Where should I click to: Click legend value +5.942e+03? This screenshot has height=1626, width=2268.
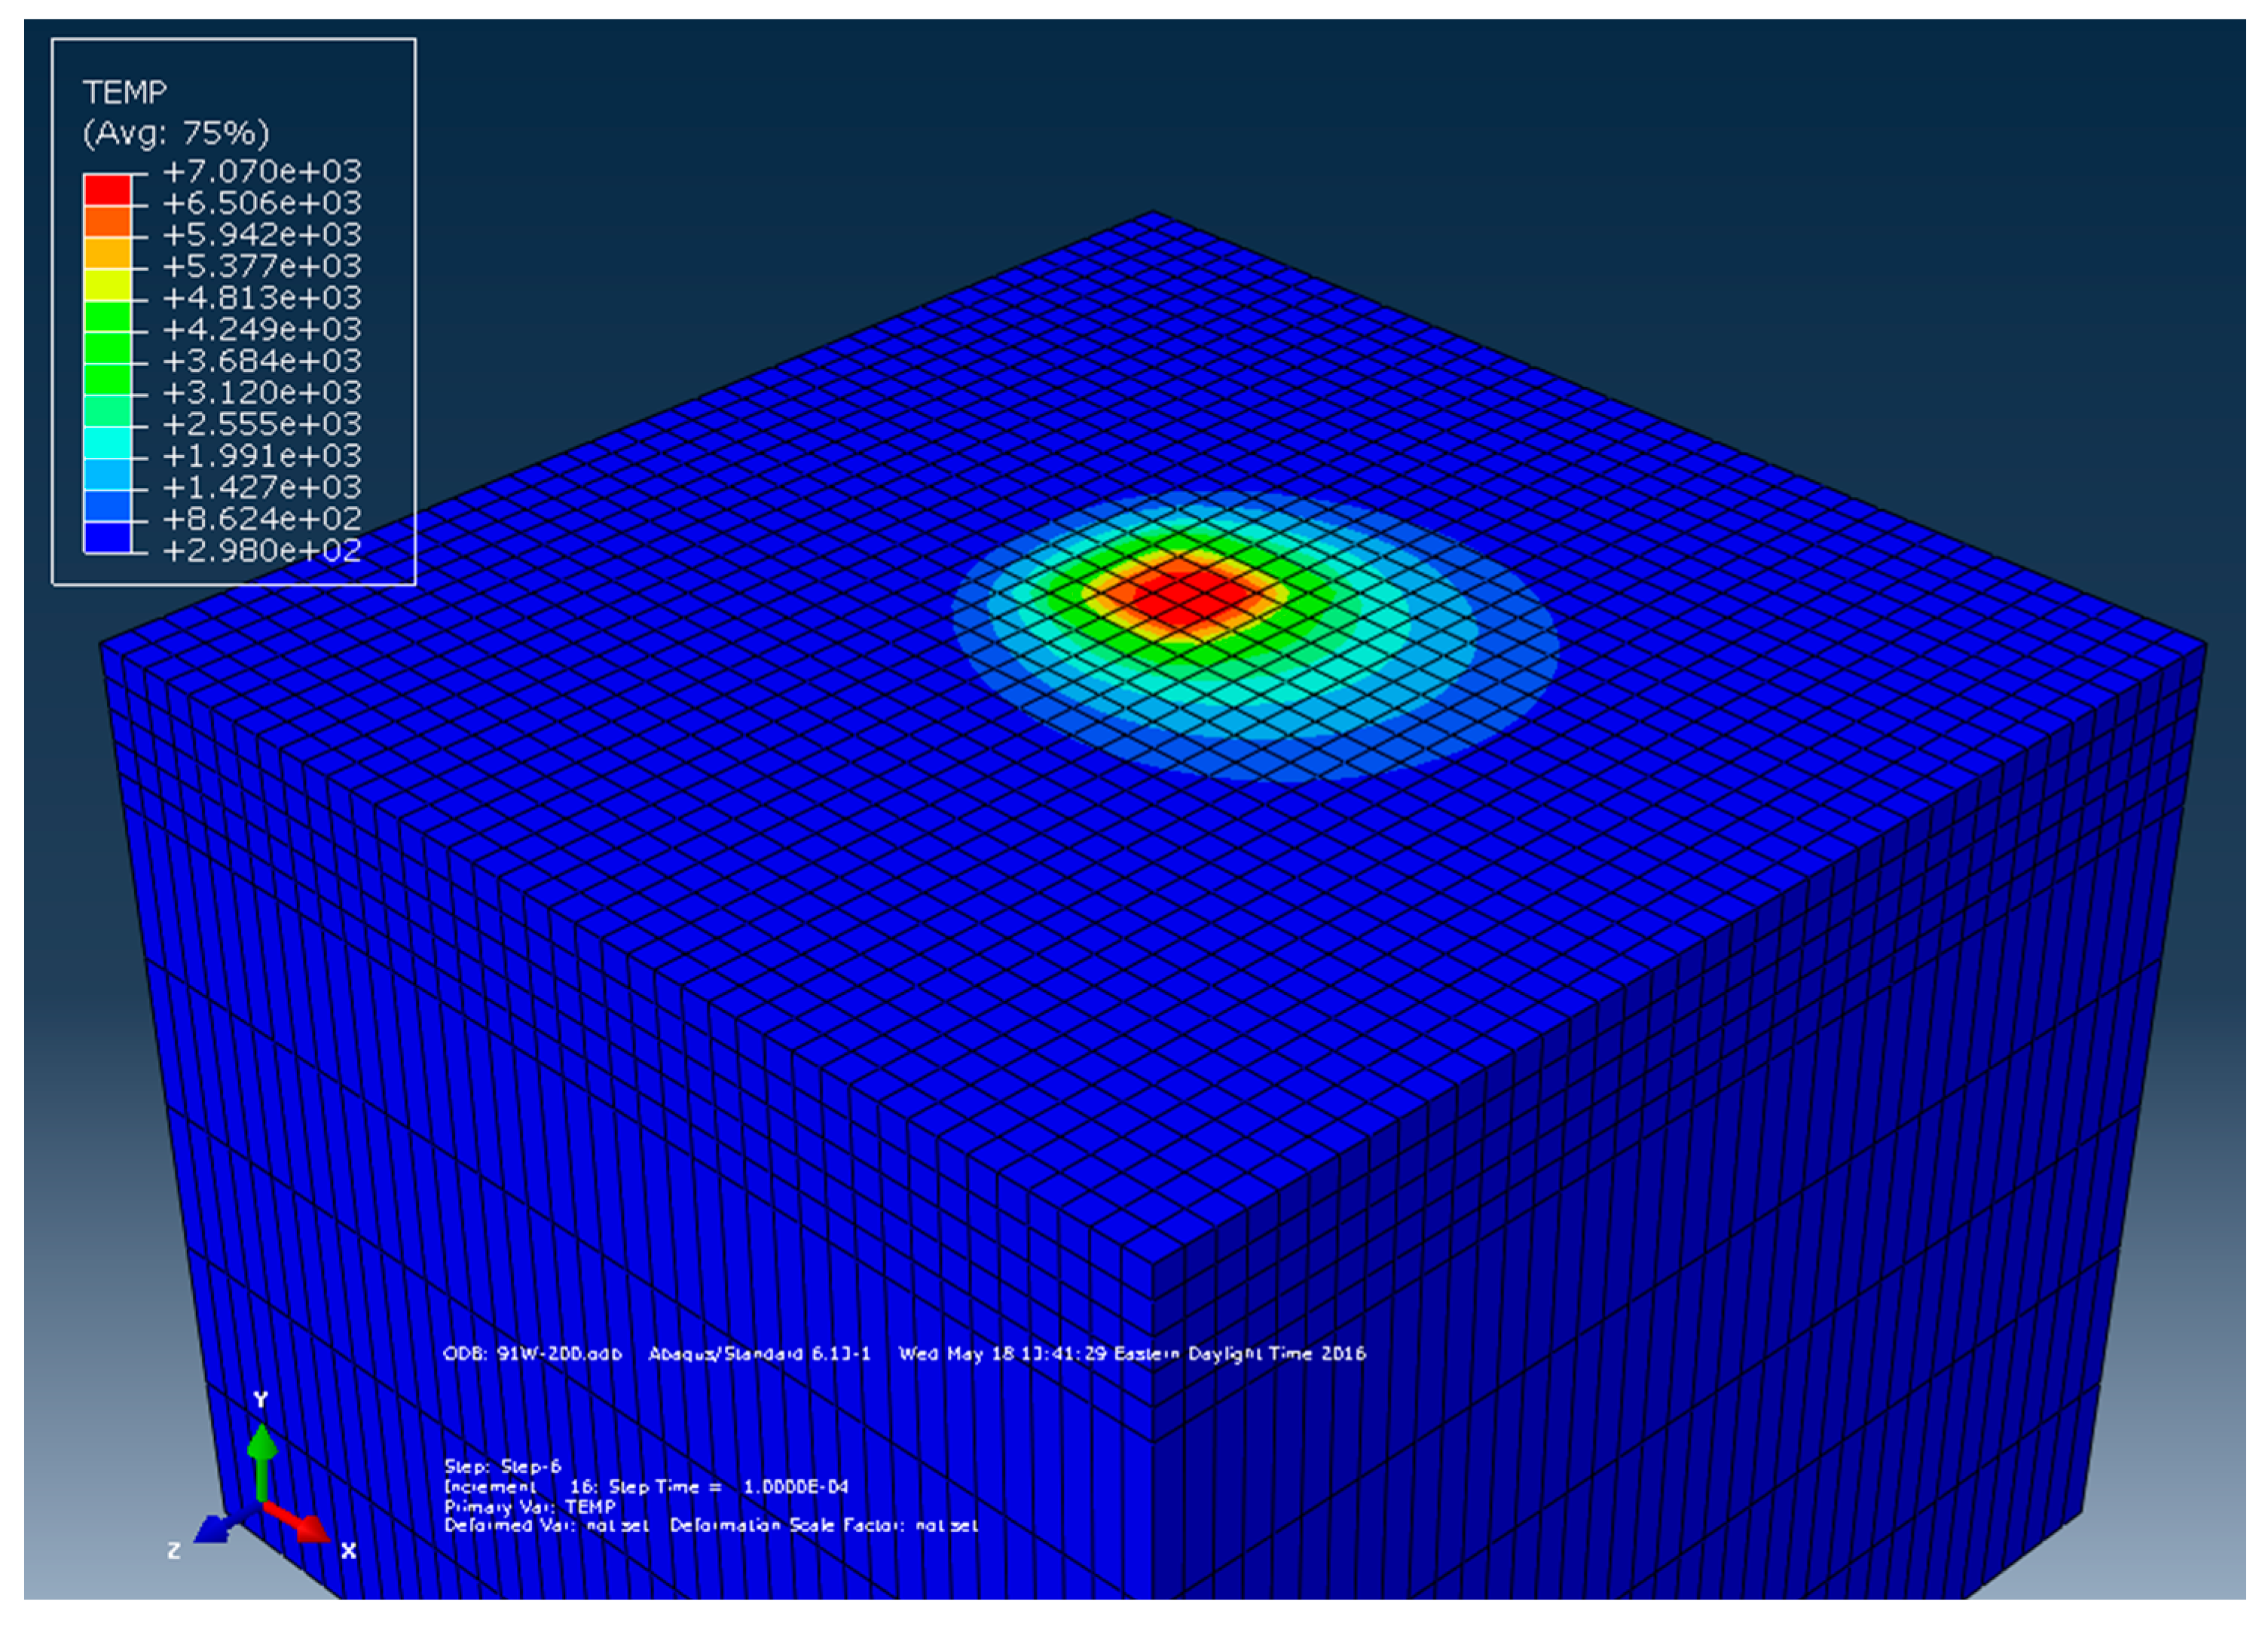(x=262, y=235)
